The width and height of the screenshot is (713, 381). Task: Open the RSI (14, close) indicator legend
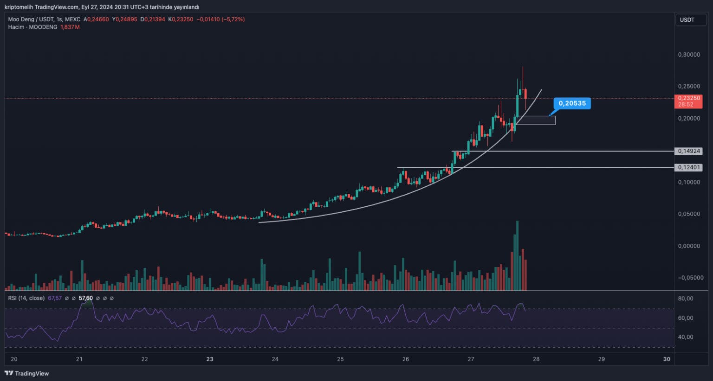click(x=26, y=298)
